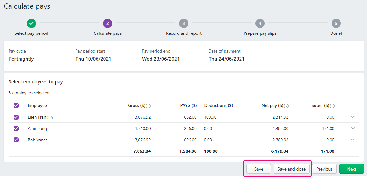
Task: Click the Previous button
Action: click(324, 169)
